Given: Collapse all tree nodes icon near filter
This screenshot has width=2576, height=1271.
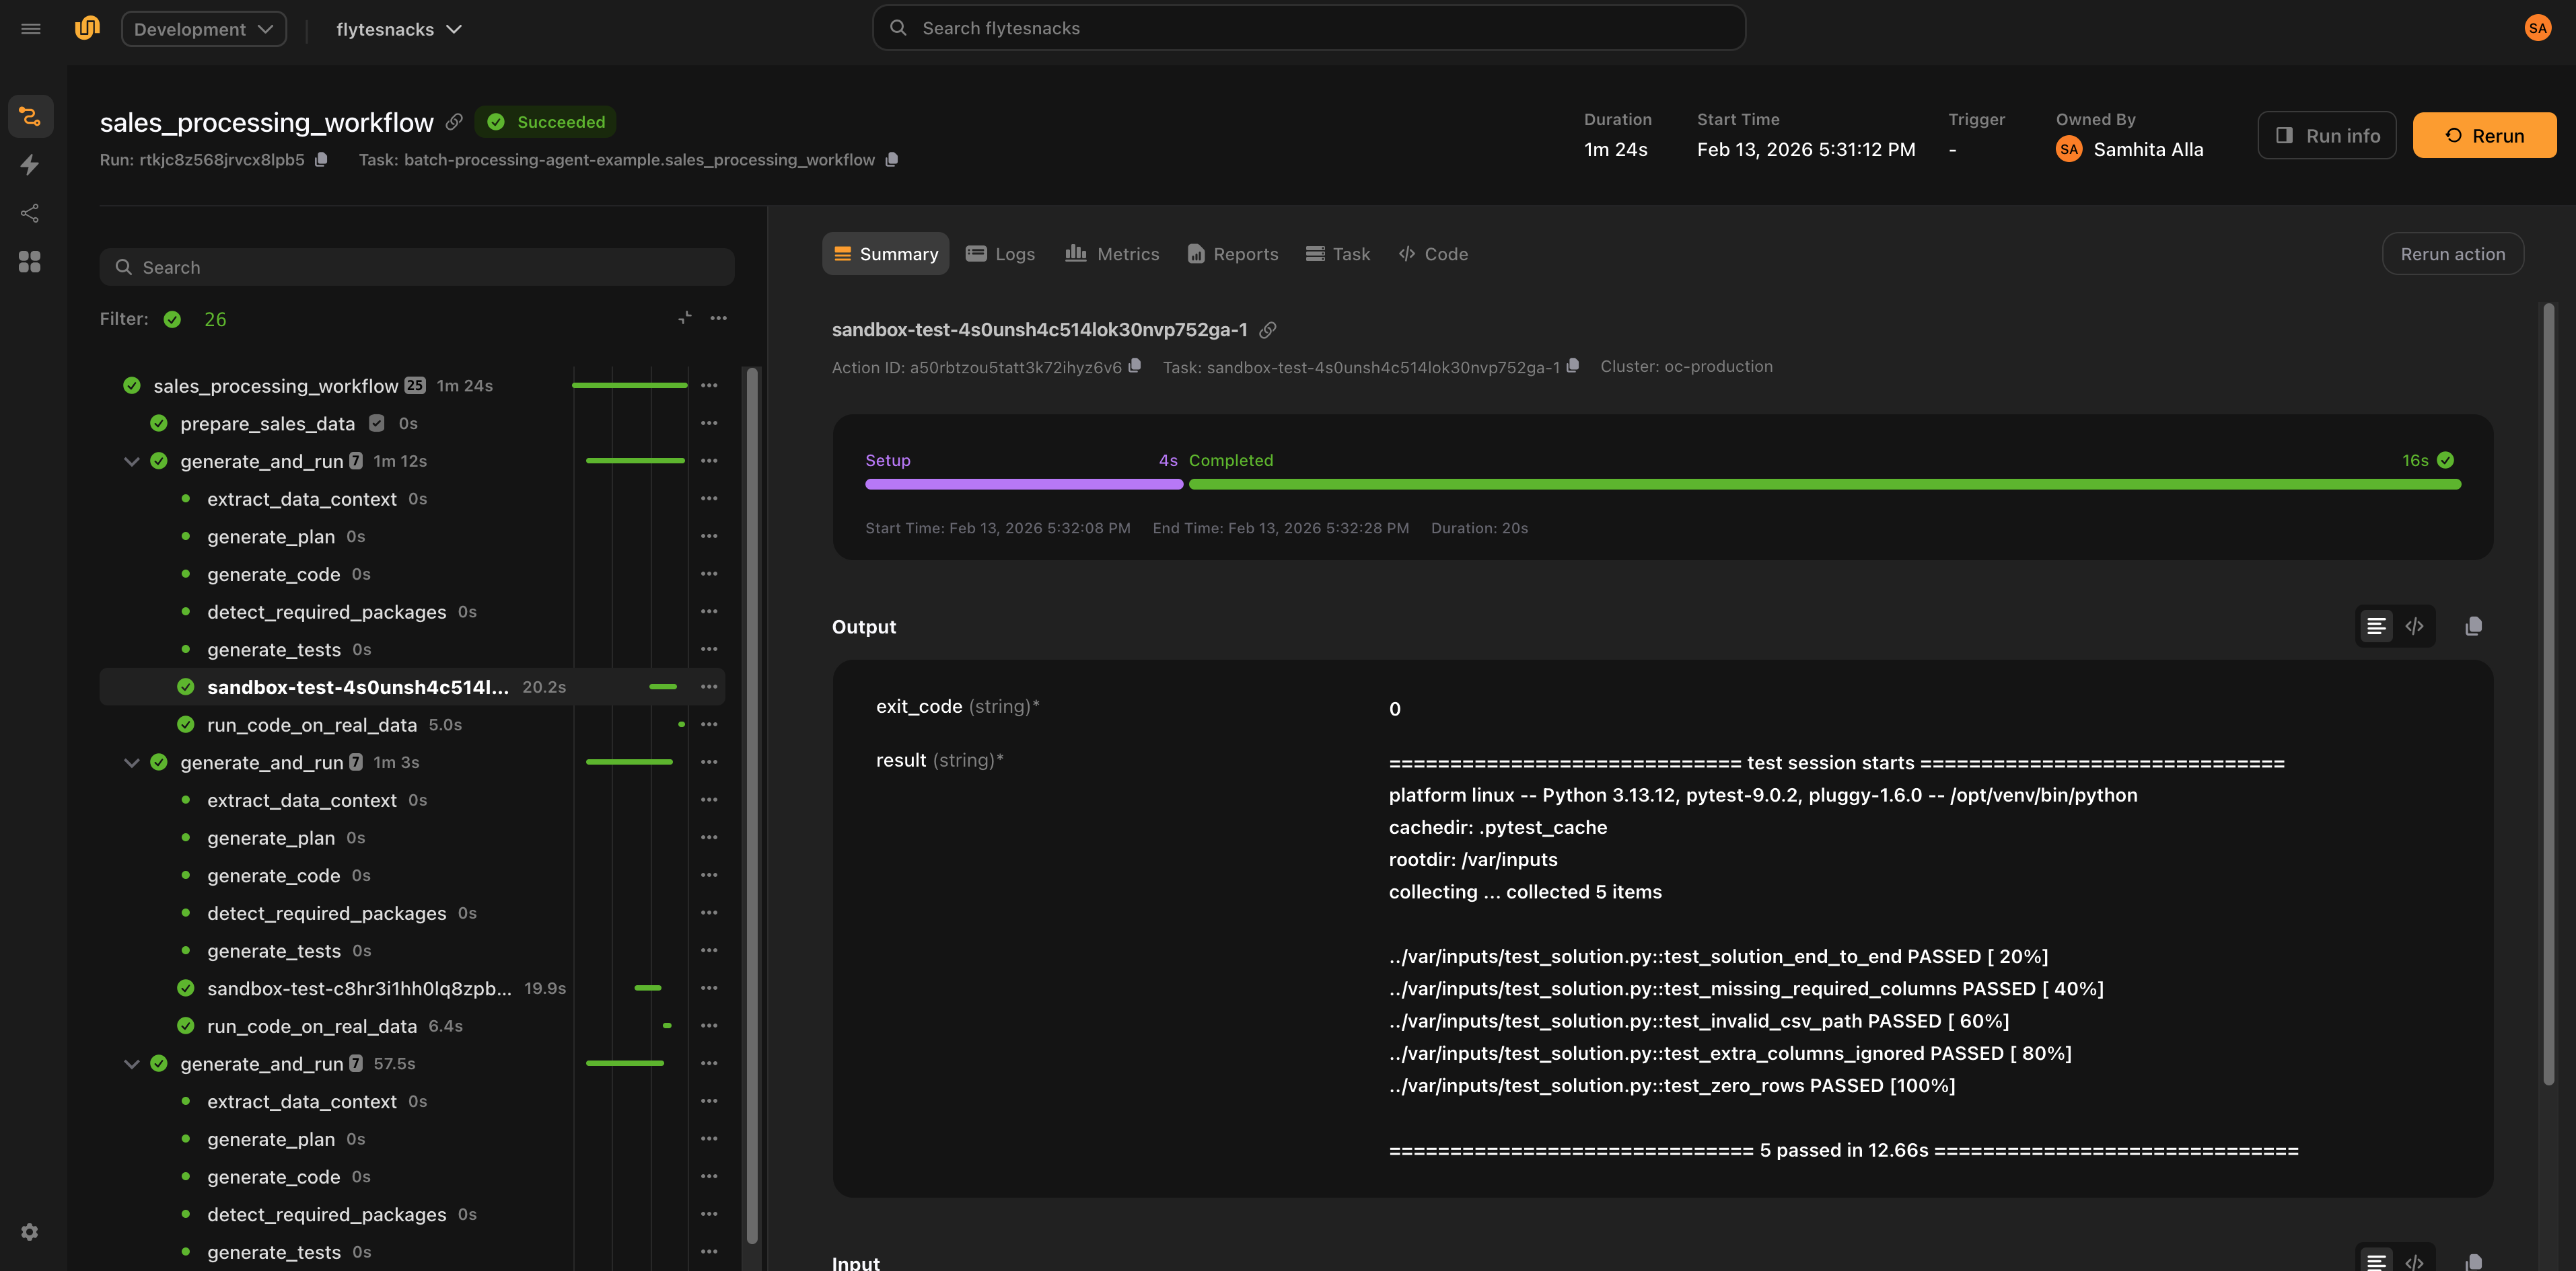Looking at the screenshot, I should 685,319.
